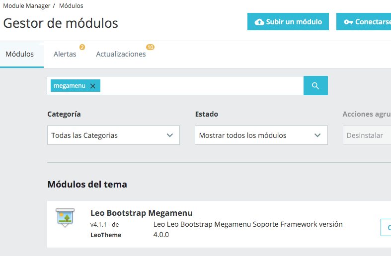
Task: Click the Subir un módulo button
Action: coord(288,22)
